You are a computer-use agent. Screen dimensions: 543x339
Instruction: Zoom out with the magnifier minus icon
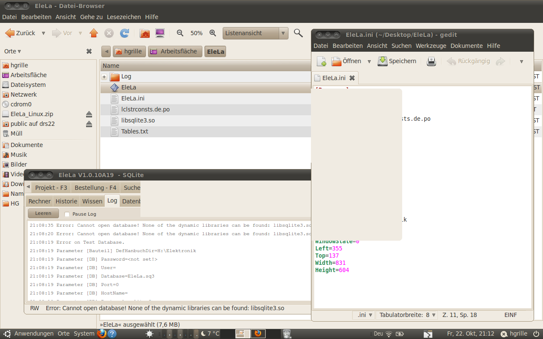180,33
